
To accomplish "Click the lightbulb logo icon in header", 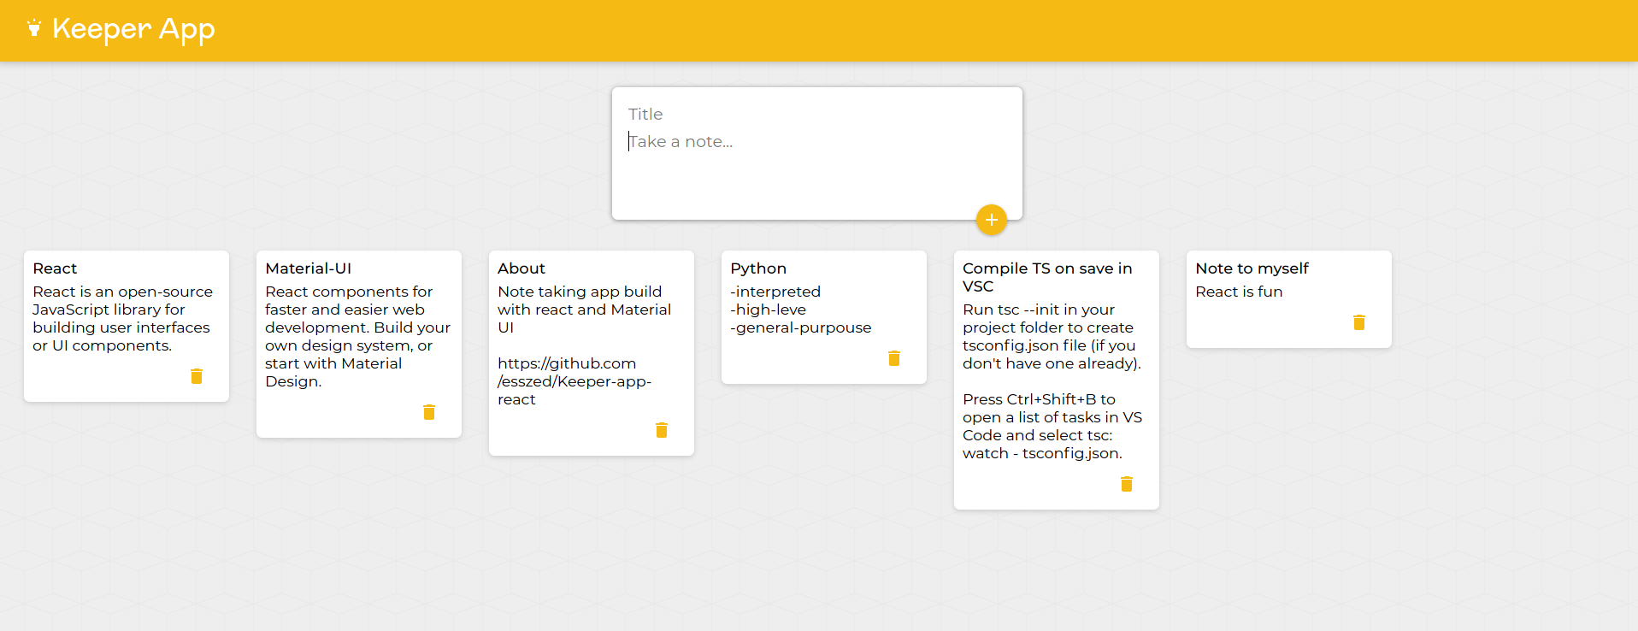I will 34,28.
